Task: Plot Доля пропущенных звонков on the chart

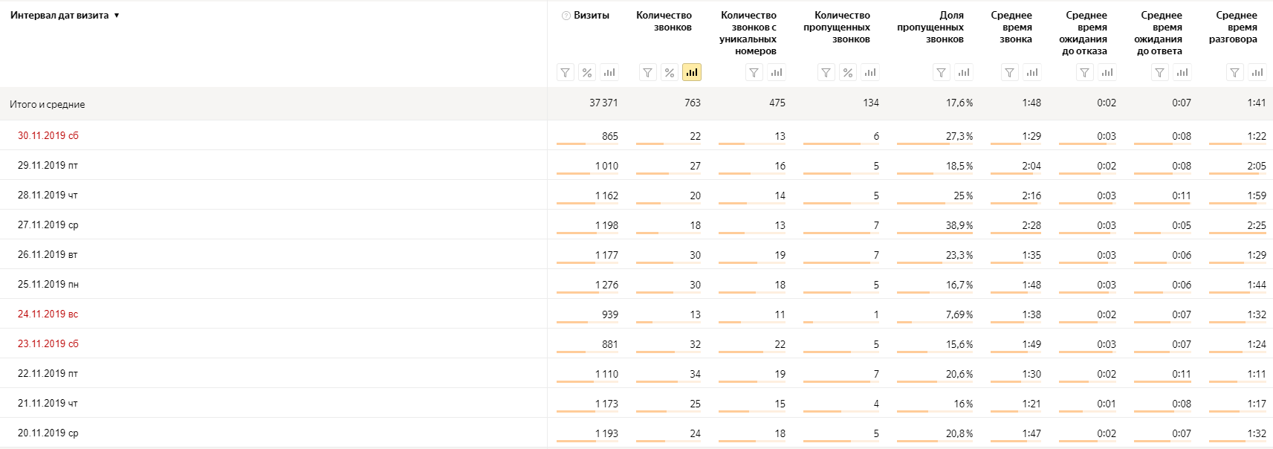Action: (x=964, y=72)
